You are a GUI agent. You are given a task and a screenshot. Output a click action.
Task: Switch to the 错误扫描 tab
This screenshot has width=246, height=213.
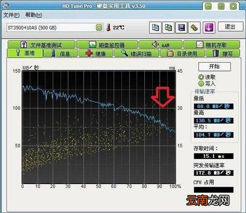click(136, 53)
